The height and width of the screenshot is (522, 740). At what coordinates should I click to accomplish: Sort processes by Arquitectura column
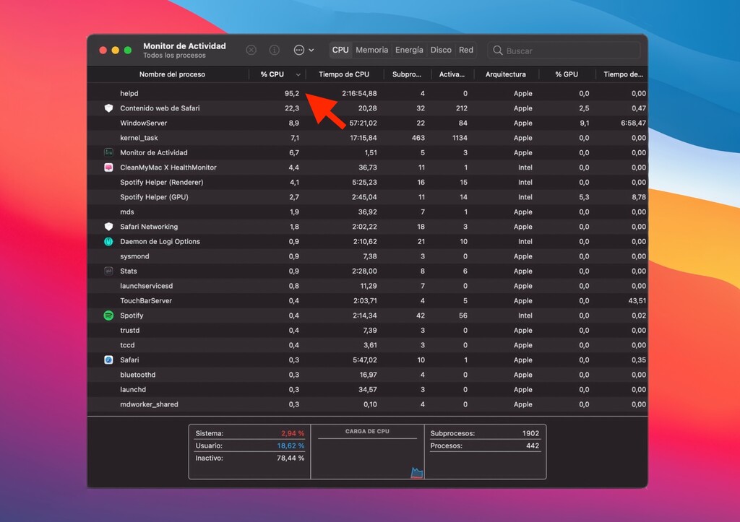507,74
